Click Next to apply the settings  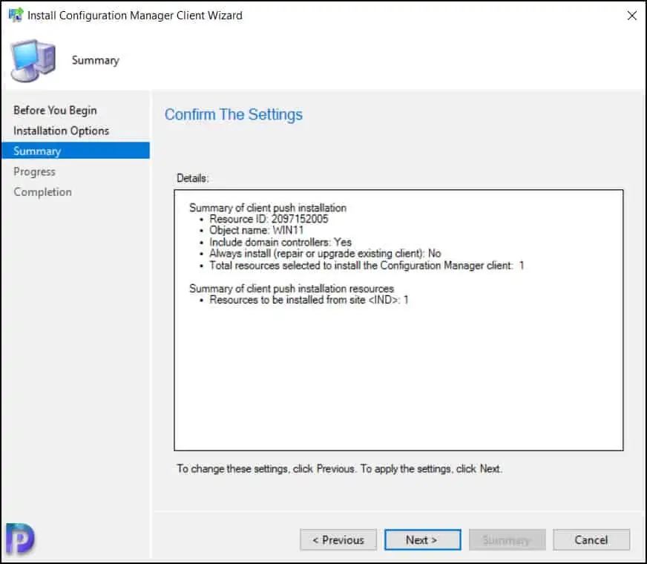(x=422, y=540)
